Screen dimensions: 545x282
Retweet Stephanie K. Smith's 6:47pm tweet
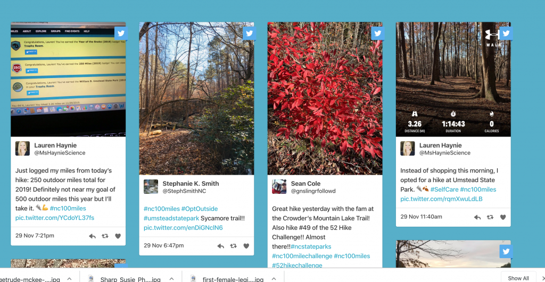(x=233, y=246)
